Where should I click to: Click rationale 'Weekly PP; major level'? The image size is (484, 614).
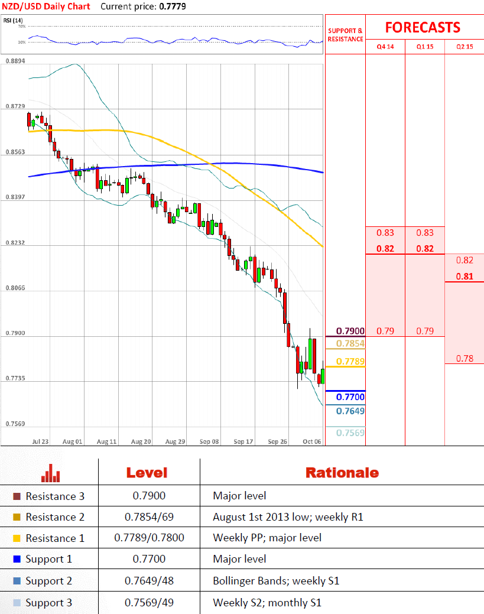[267, 538]
